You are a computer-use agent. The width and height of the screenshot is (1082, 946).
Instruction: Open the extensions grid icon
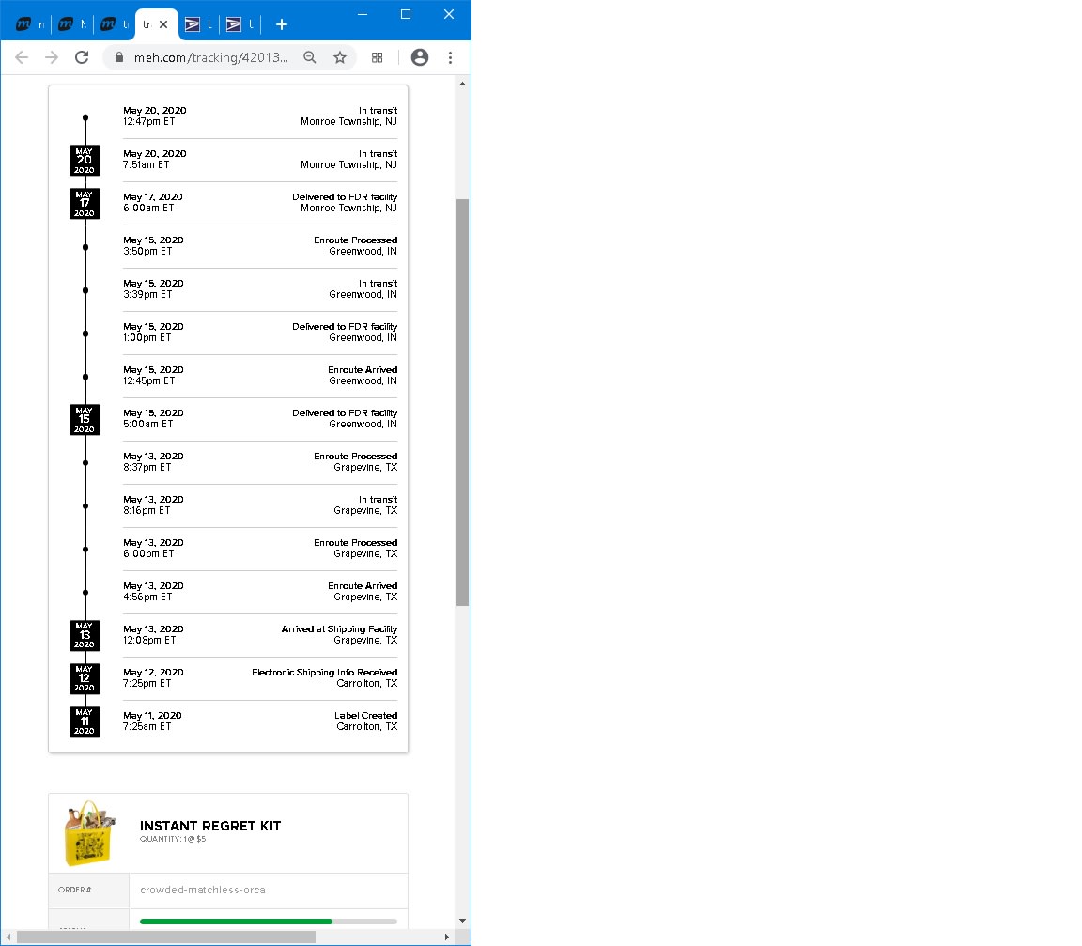click(378, 57)
